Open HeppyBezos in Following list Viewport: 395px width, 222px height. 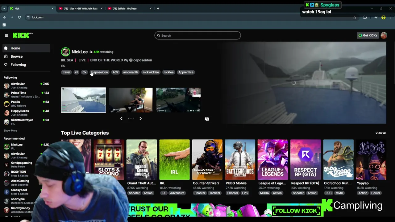pyautogui.click(x=26, y=113)
